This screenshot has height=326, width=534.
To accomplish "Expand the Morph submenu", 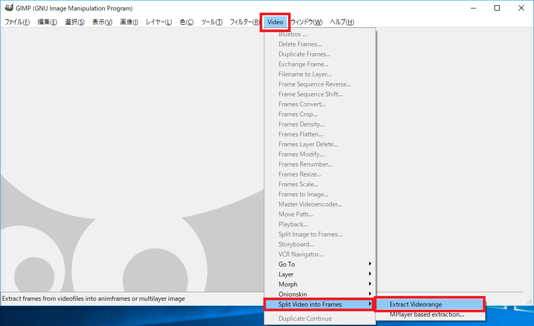I will tap(320, 284).
